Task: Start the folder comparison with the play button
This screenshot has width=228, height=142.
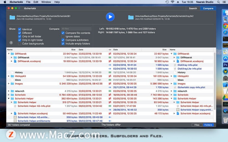Action: [x=110, y=17]
